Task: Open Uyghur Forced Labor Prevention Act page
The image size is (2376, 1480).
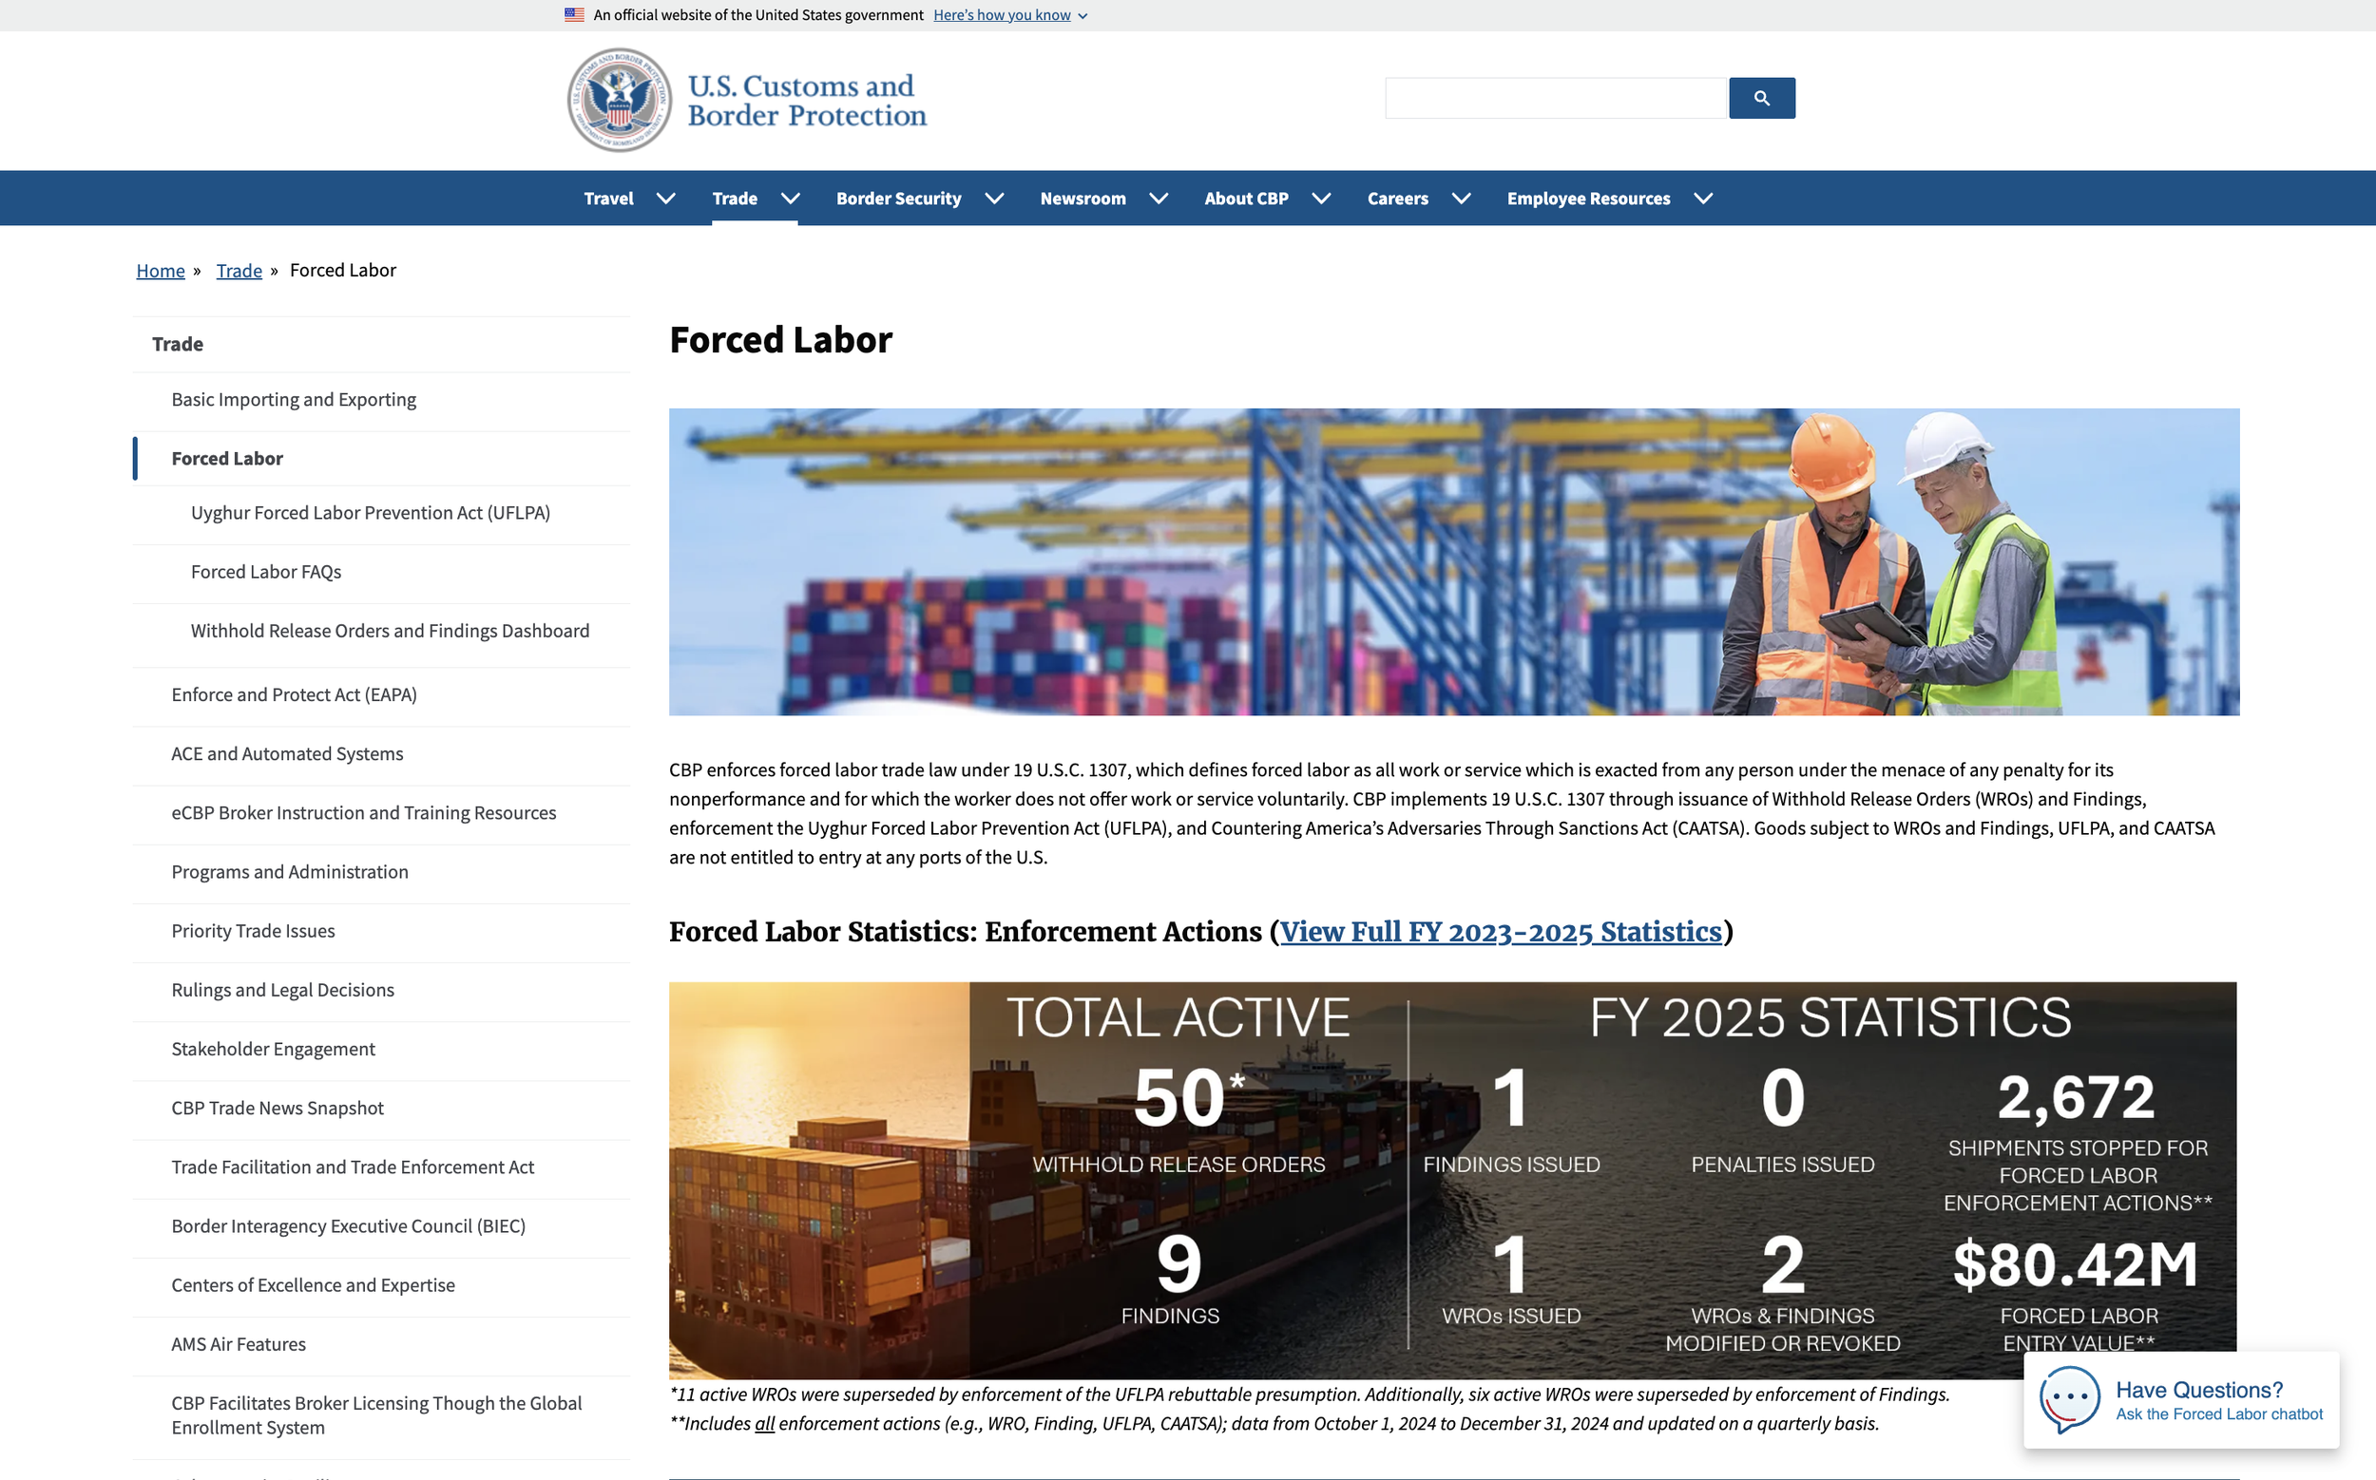Action: click(x=371, y=513)
